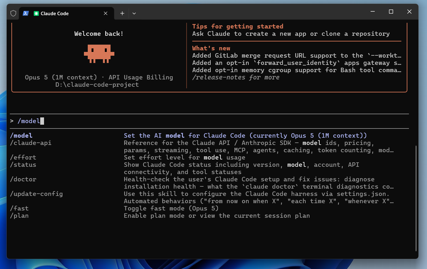Screen dimensions: 427x269
Task: Click the /model prompt input line
Action: pyautogui.click(x=209, y=121)
